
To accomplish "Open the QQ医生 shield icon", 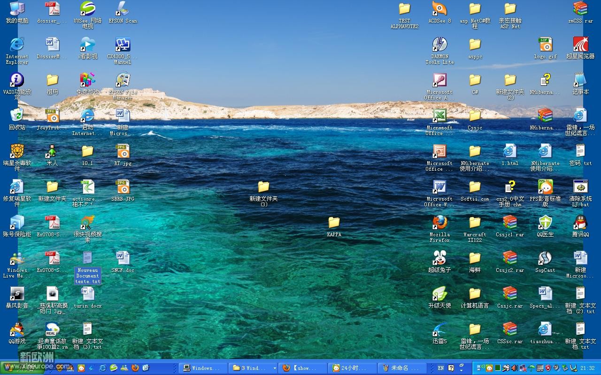I will [x=545, y=225].
